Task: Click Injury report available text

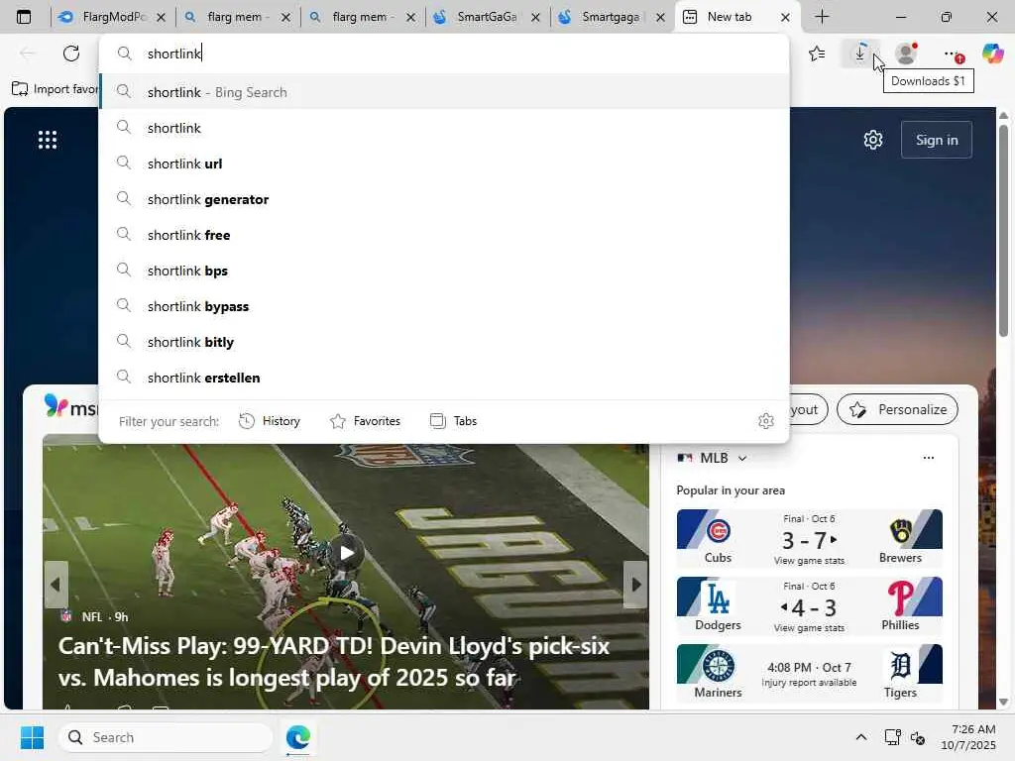Action: click(x=809, y=683)
